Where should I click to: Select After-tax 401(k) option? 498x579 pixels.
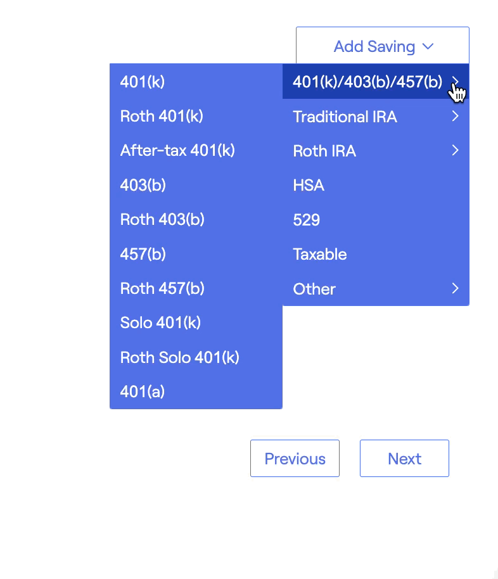coord(196,151)
